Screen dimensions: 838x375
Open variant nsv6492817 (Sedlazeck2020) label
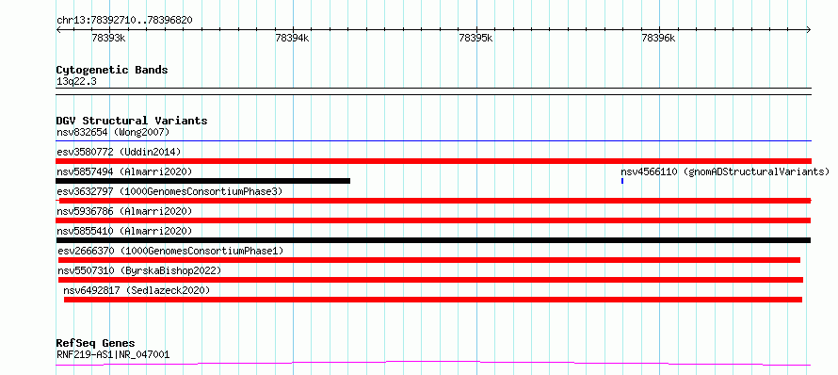137,290
